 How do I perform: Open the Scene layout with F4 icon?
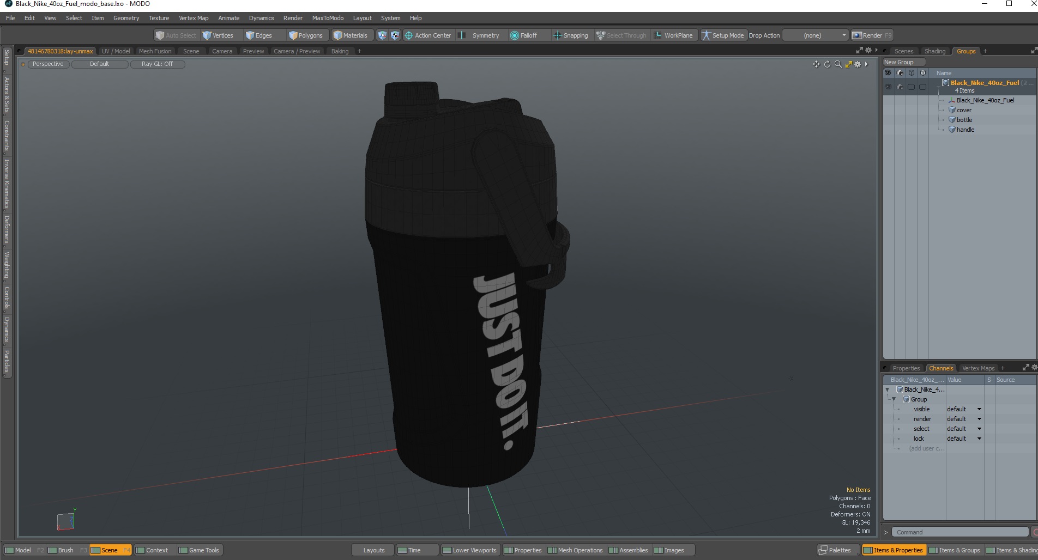coord(110,550)
